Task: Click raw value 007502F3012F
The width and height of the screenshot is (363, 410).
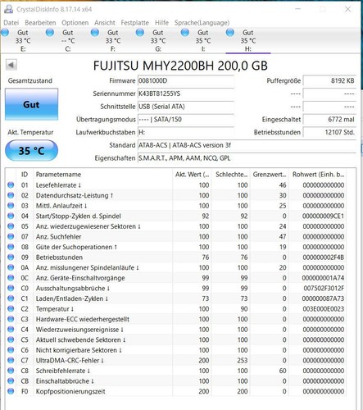Action: coord(324,288)
